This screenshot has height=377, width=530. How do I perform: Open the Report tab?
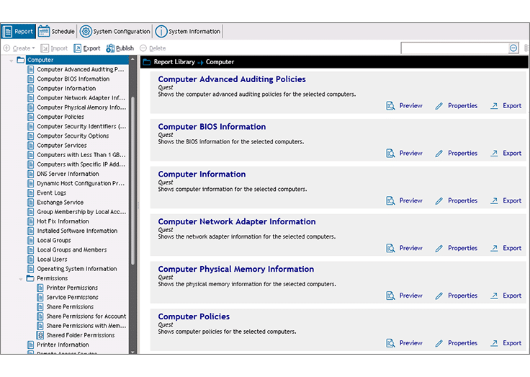(18, 32)
